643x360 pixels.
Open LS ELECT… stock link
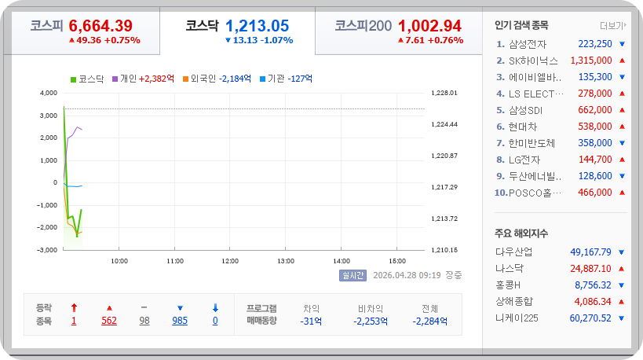coord(536,94)
